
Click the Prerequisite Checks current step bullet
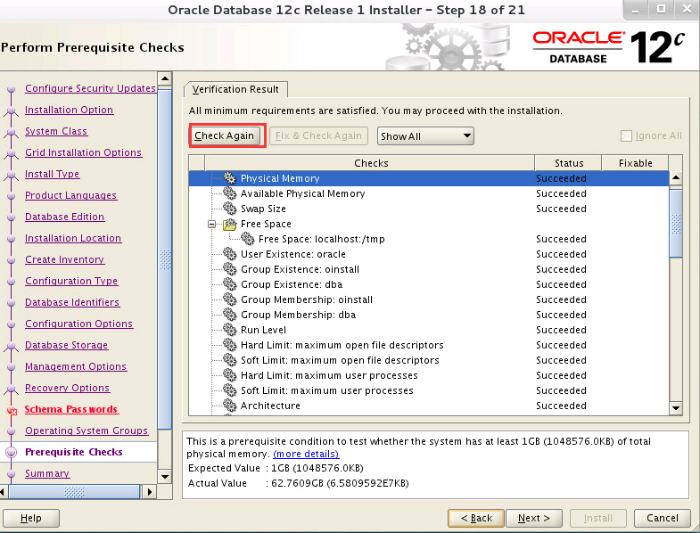[x=12, y=452]
